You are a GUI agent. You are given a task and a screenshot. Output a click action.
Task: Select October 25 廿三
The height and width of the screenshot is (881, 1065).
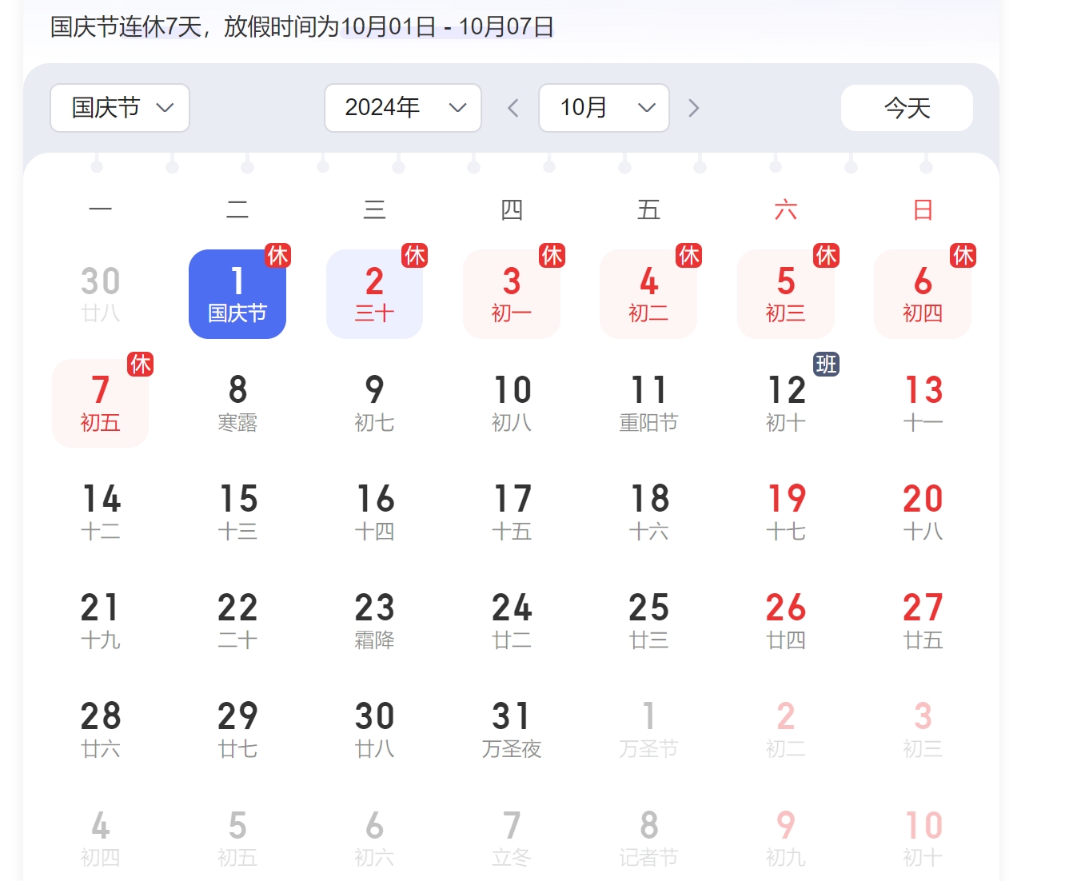[649, 620]
